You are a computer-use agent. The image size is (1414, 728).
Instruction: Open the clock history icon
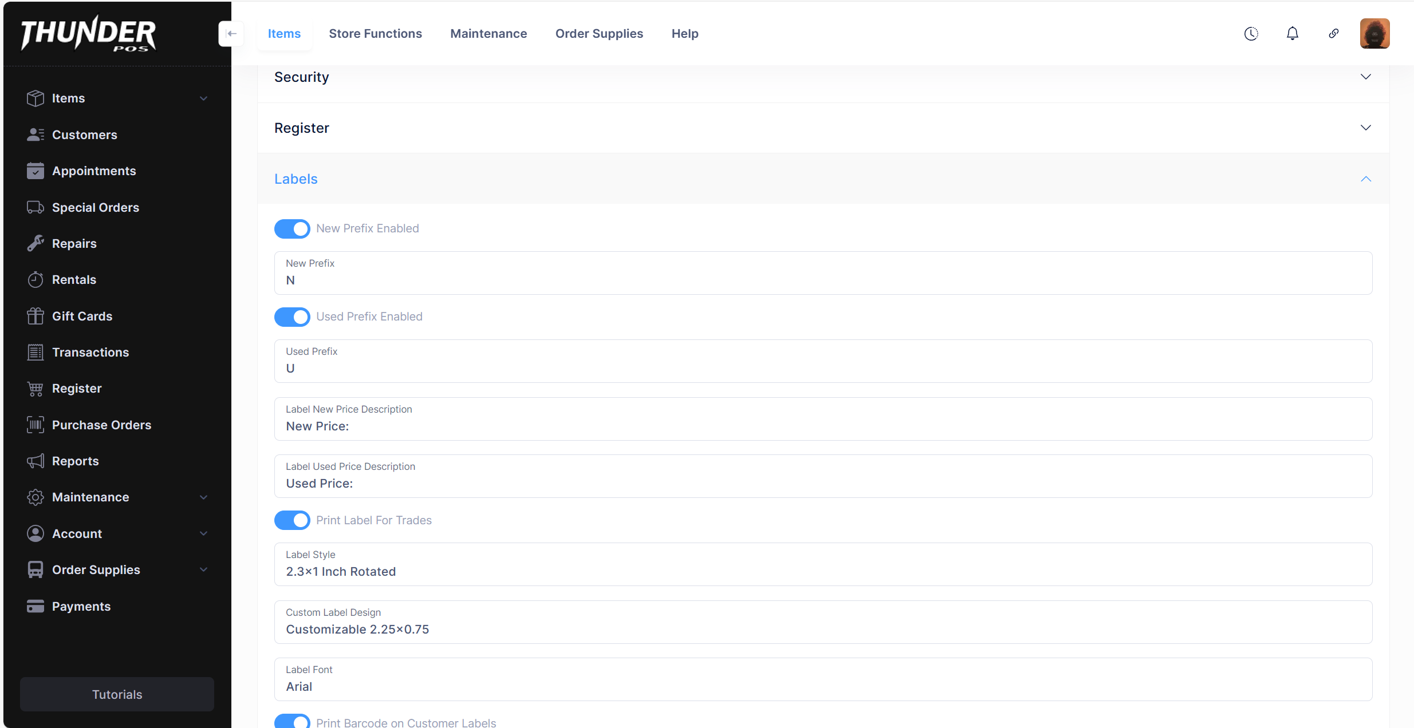(x=1251, y=34)
